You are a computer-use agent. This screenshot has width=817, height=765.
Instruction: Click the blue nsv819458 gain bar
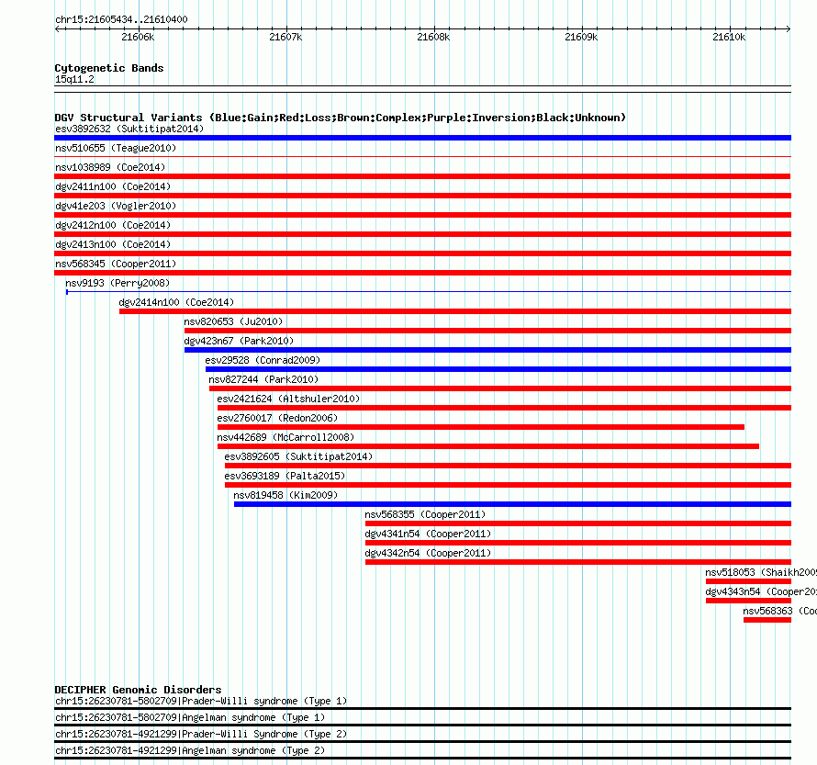513,504
